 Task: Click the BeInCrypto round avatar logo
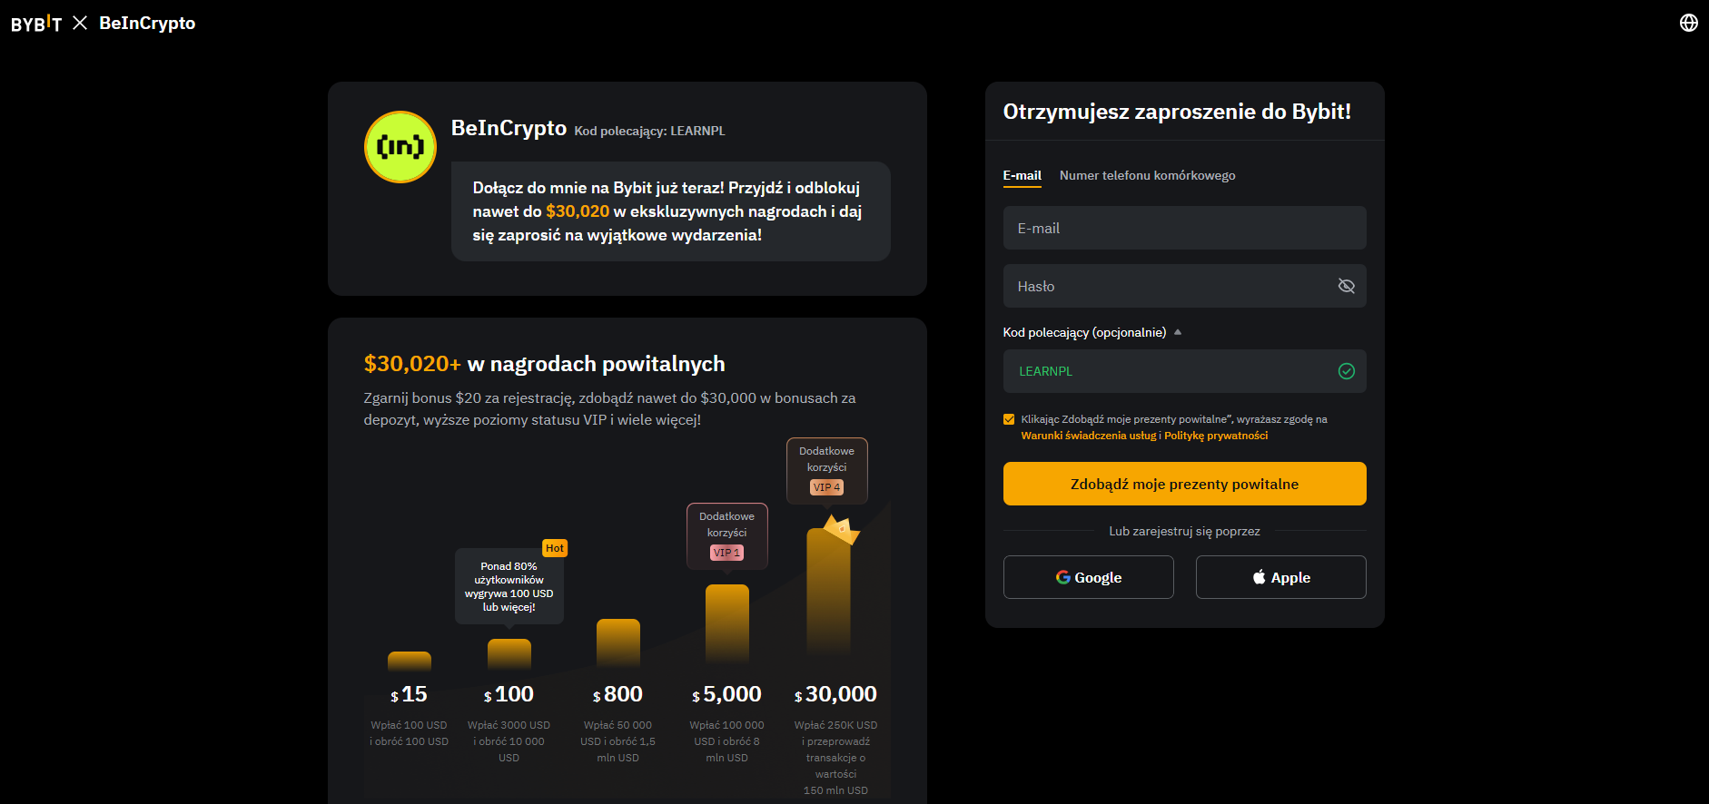coord(400,147)
